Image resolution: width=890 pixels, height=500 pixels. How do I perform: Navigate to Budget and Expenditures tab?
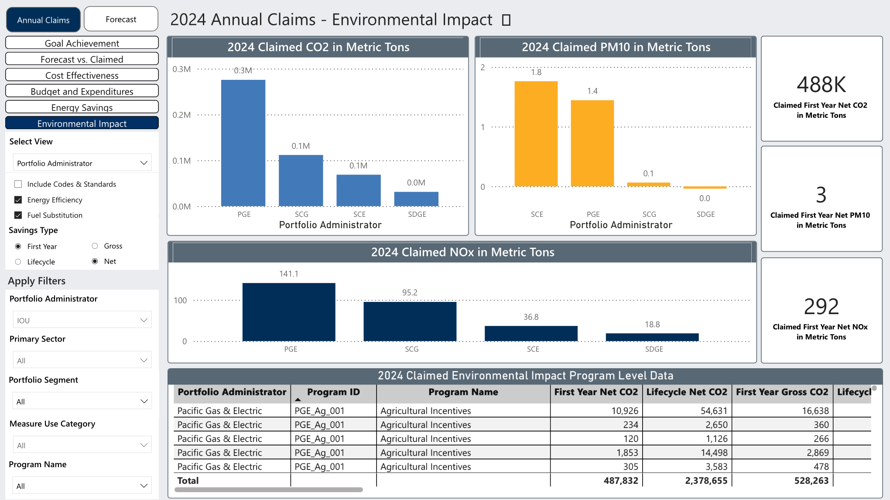pyautogui.click(x=82, y=92)
